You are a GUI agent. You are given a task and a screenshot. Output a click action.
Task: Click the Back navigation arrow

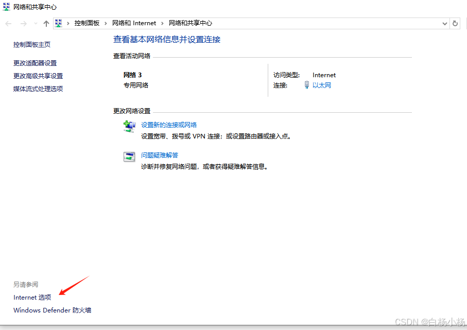pos(8,24)
